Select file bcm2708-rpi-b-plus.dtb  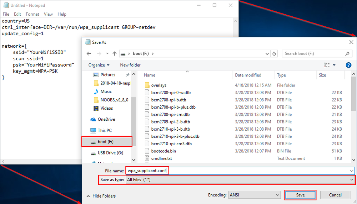(170, 107)
